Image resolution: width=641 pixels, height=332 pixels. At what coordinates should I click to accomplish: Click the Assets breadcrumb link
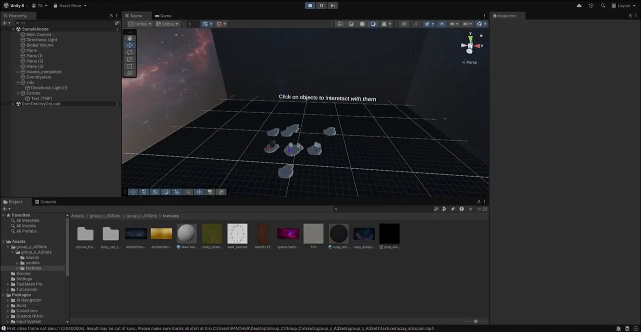point(77,216)
